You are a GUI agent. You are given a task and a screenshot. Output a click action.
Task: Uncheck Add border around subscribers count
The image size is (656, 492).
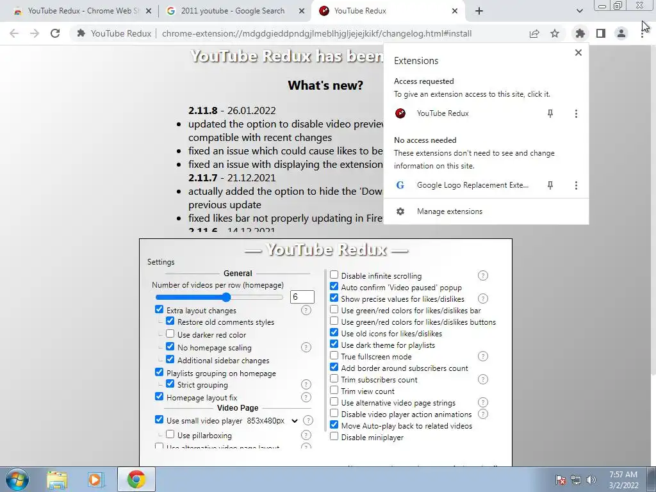334,367
